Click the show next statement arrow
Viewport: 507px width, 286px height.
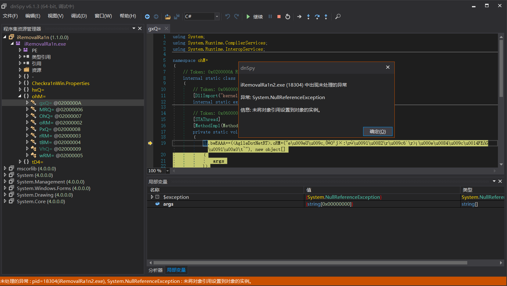(299, 17)
